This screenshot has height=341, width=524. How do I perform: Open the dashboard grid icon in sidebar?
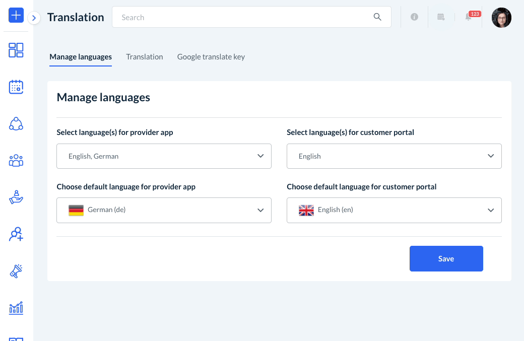point(16,50)
